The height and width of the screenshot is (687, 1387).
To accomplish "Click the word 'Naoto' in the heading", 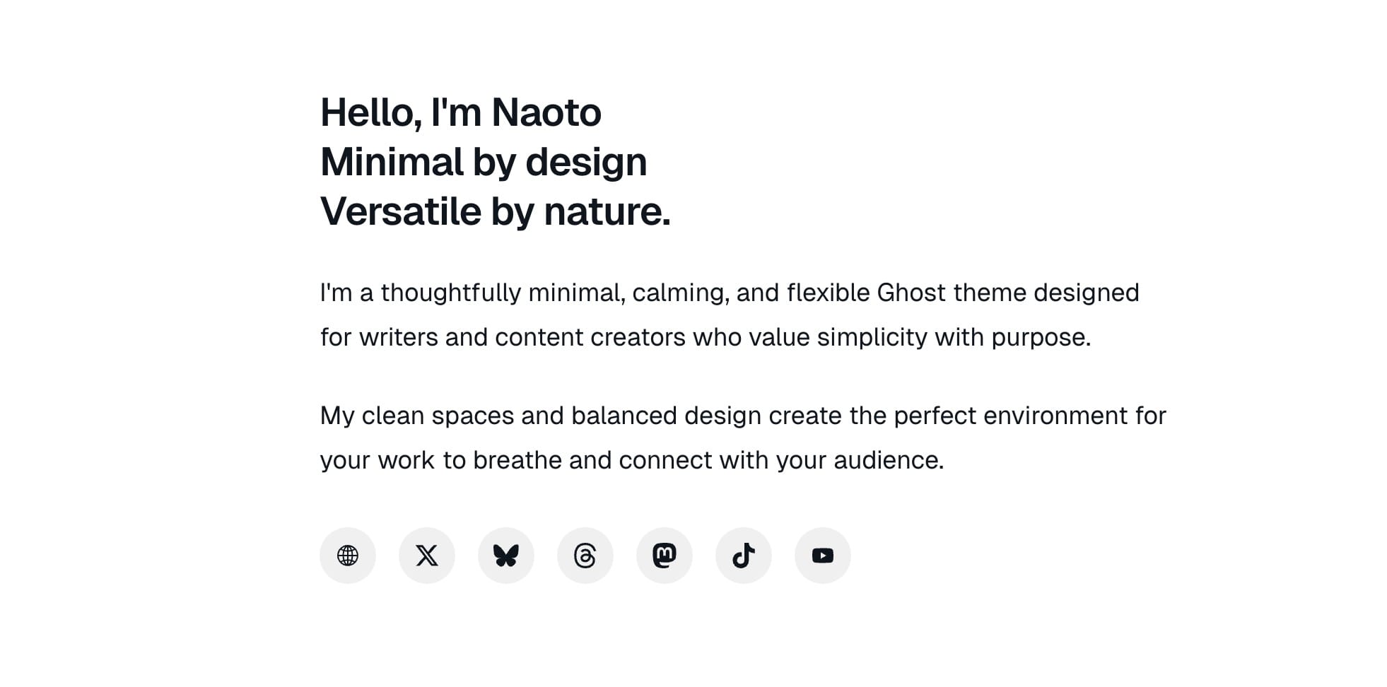I will (546, 112).
